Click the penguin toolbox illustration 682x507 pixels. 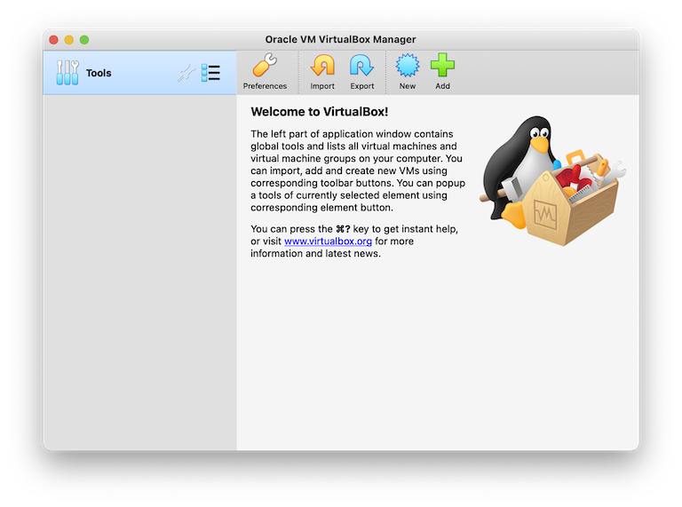tap(553, 180)
